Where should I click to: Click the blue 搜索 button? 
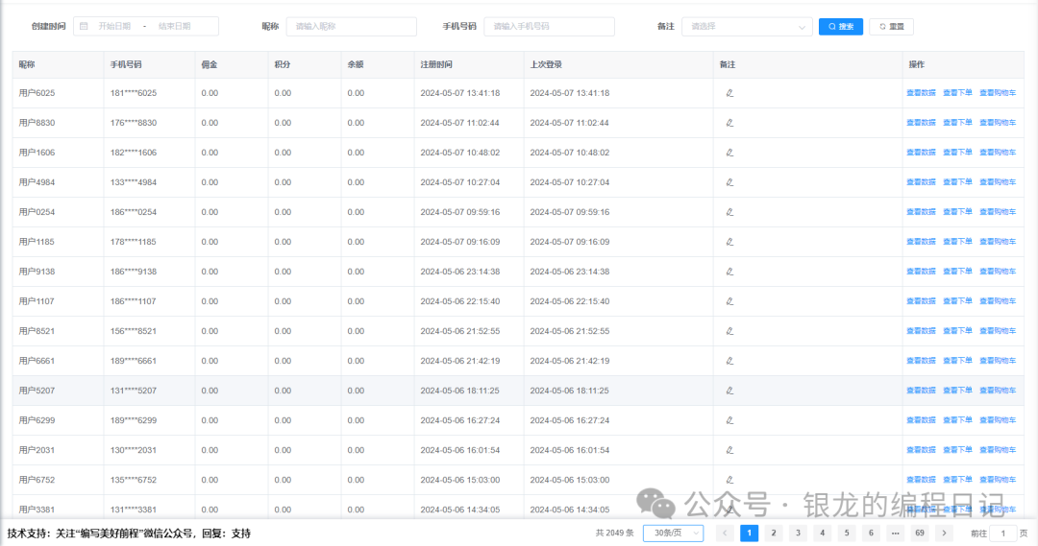[x=841, y=27]
